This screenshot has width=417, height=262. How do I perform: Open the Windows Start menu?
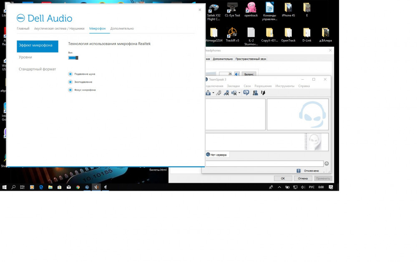coord(5,187)
